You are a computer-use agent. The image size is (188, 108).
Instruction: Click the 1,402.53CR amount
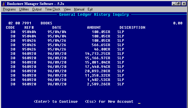[99, 80]
